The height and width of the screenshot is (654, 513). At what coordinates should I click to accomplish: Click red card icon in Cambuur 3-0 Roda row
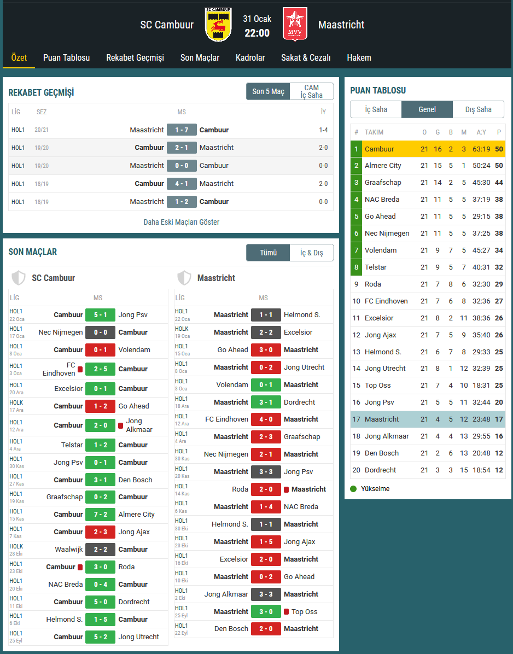pos(80,567)
